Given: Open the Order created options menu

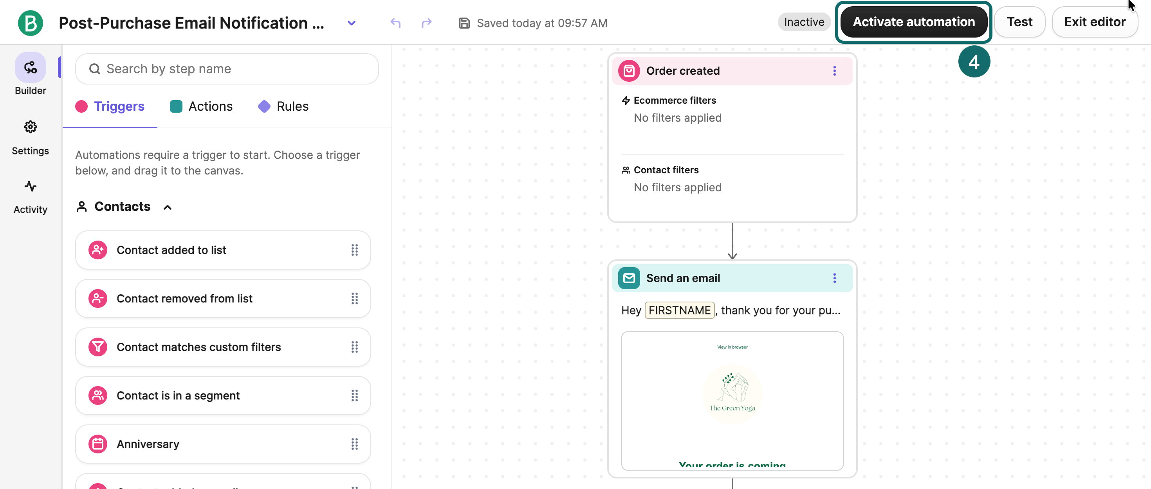Looking at the screenshot, I should click(x=834, y=70).
